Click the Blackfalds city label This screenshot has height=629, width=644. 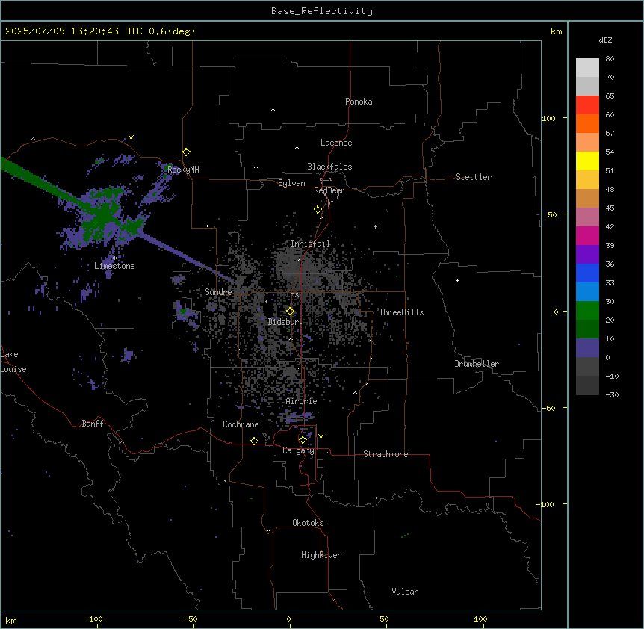coord(329,167)
